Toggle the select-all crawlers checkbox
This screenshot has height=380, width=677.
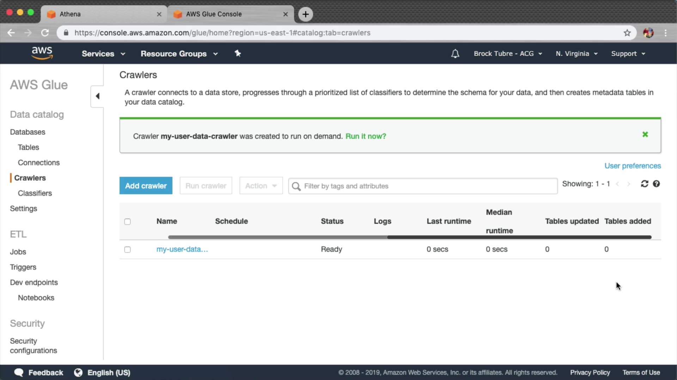click(127, 222)
